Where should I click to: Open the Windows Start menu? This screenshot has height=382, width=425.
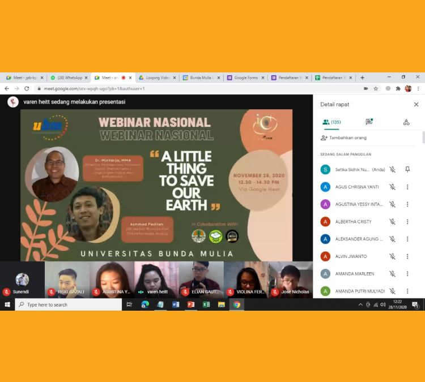(x=7, y=304)
